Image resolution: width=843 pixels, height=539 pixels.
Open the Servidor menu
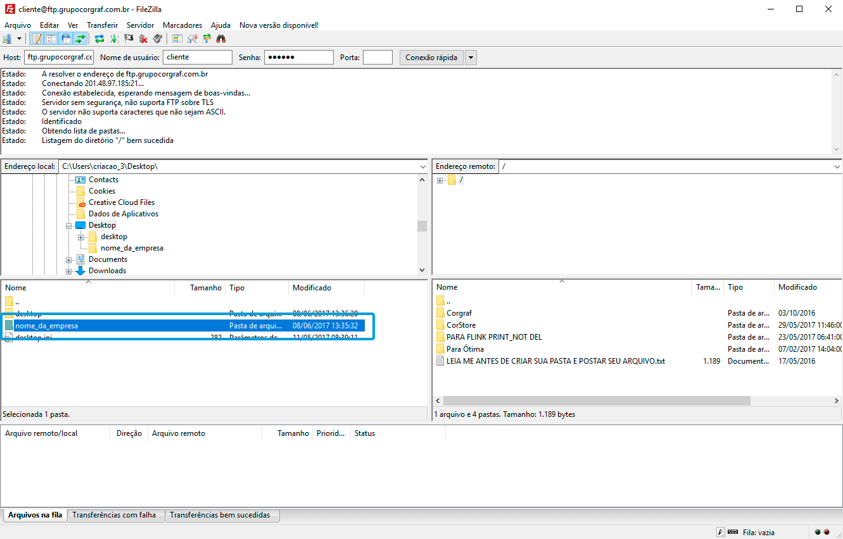pyautogui.click(x=141, y=25)
